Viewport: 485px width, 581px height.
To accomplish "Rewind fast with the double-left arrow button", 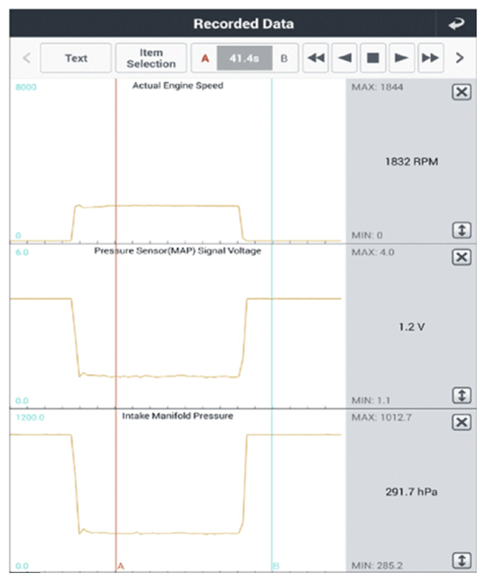I will point(316,57).
